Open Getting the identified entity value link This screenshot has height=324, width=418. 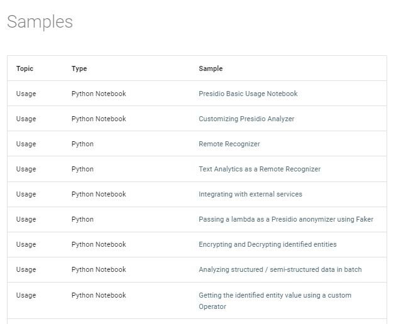click(x=275, y=301)
